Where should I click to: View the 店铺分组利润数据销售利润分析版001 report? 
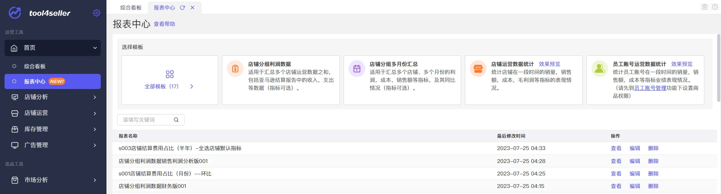point(616,161)
